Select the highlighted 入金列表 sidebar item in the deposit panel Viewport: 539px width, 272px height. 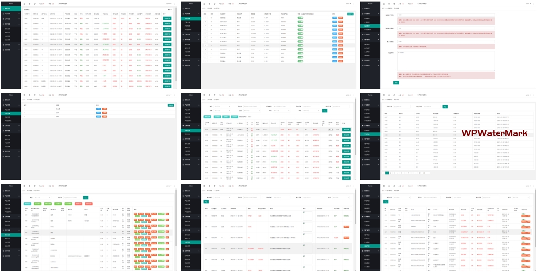click(x=187, y=242)
